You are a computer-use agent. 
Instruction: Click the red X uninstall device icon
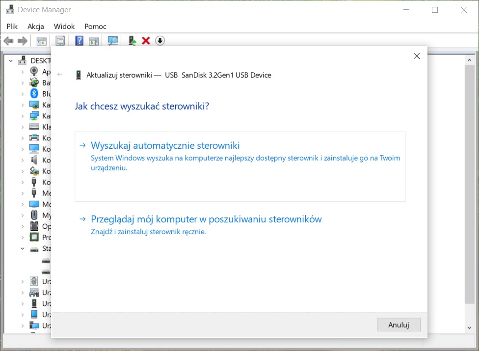coord(146,41)
